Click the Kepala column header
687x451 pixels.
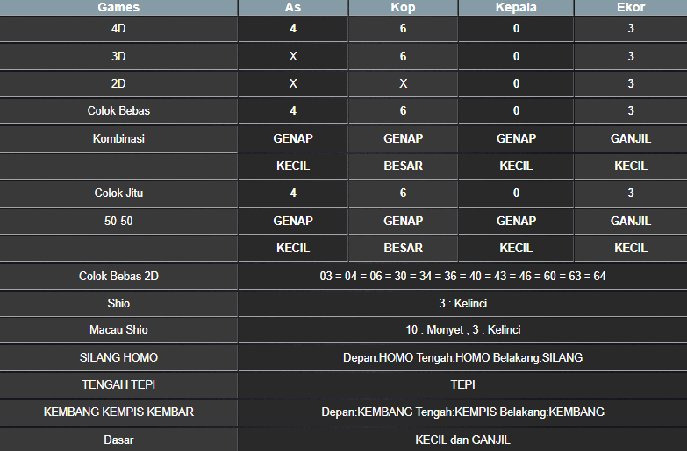point(516,7)
